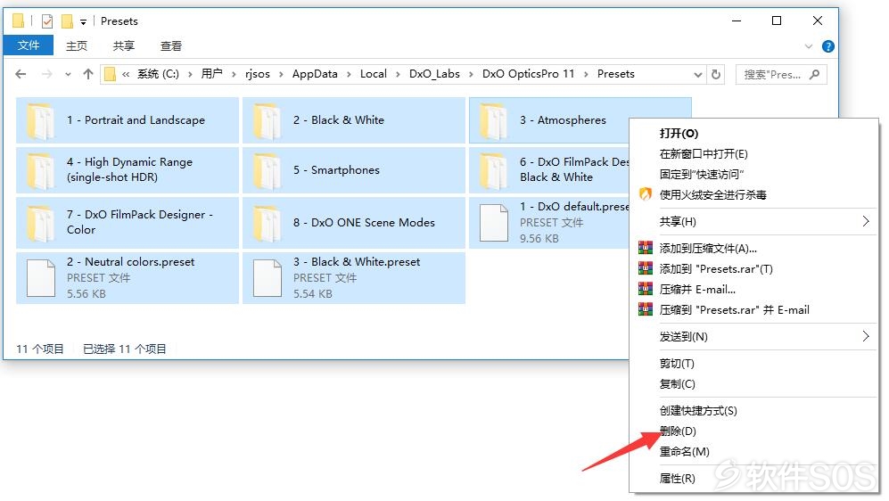The height and width of the screenshot is (501, 889).
Task: Select the '6 - DxO FilmPack Designer' folder icon
Action: tap(493, 170)
